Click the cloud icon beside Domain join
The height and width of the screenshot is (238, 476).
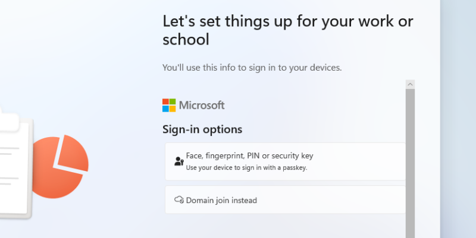pyautogui.click(x=178, y=200)
